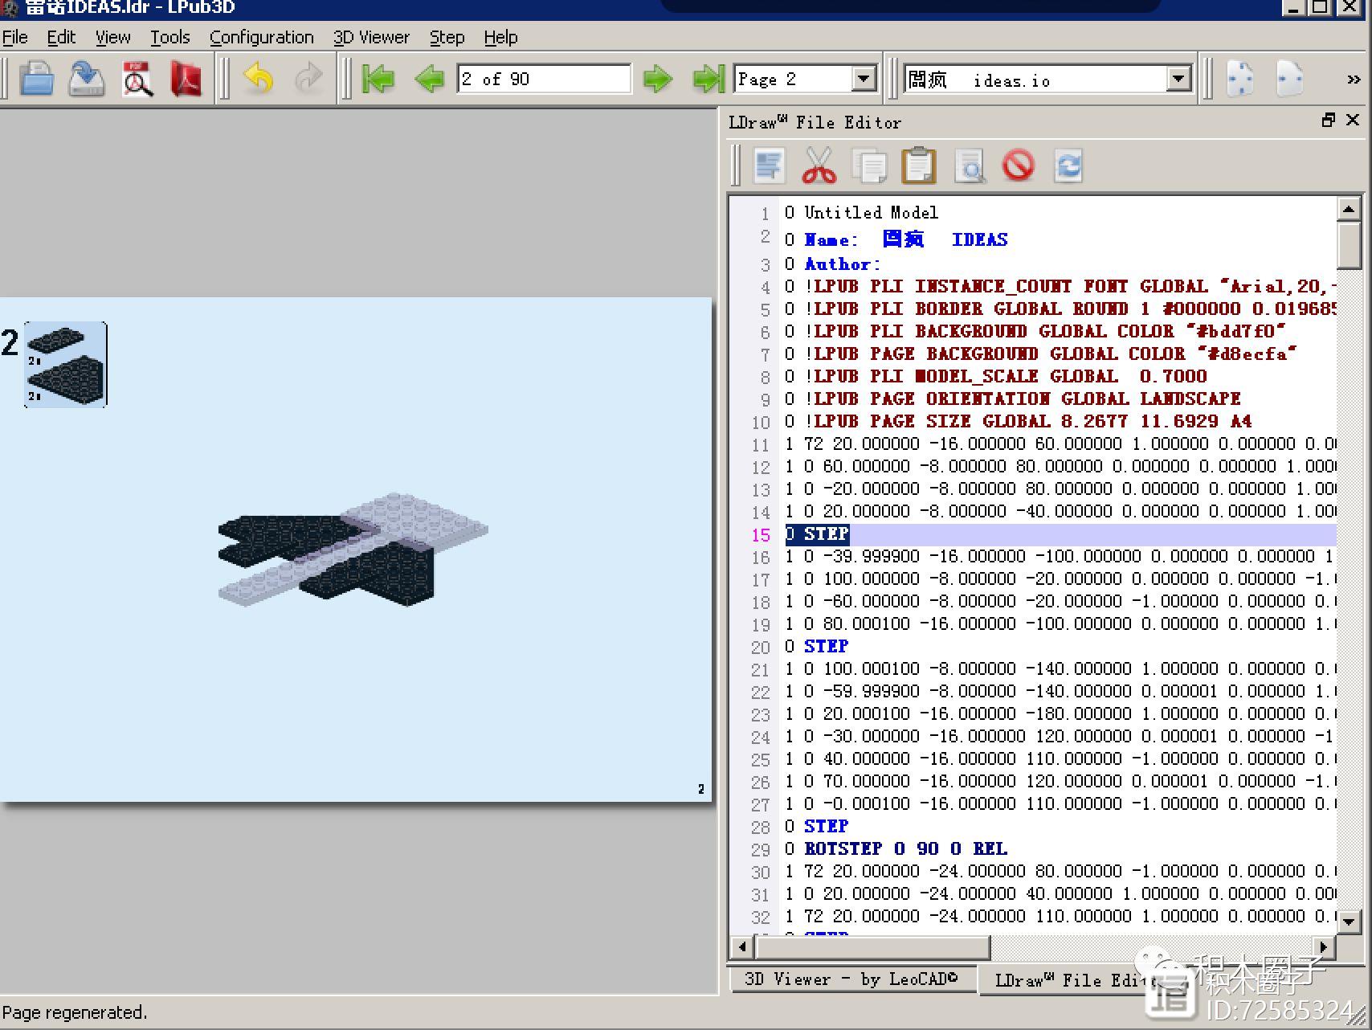
Task: Click editor vertical scrollbar down arrow
Action: pos(1349,922)
